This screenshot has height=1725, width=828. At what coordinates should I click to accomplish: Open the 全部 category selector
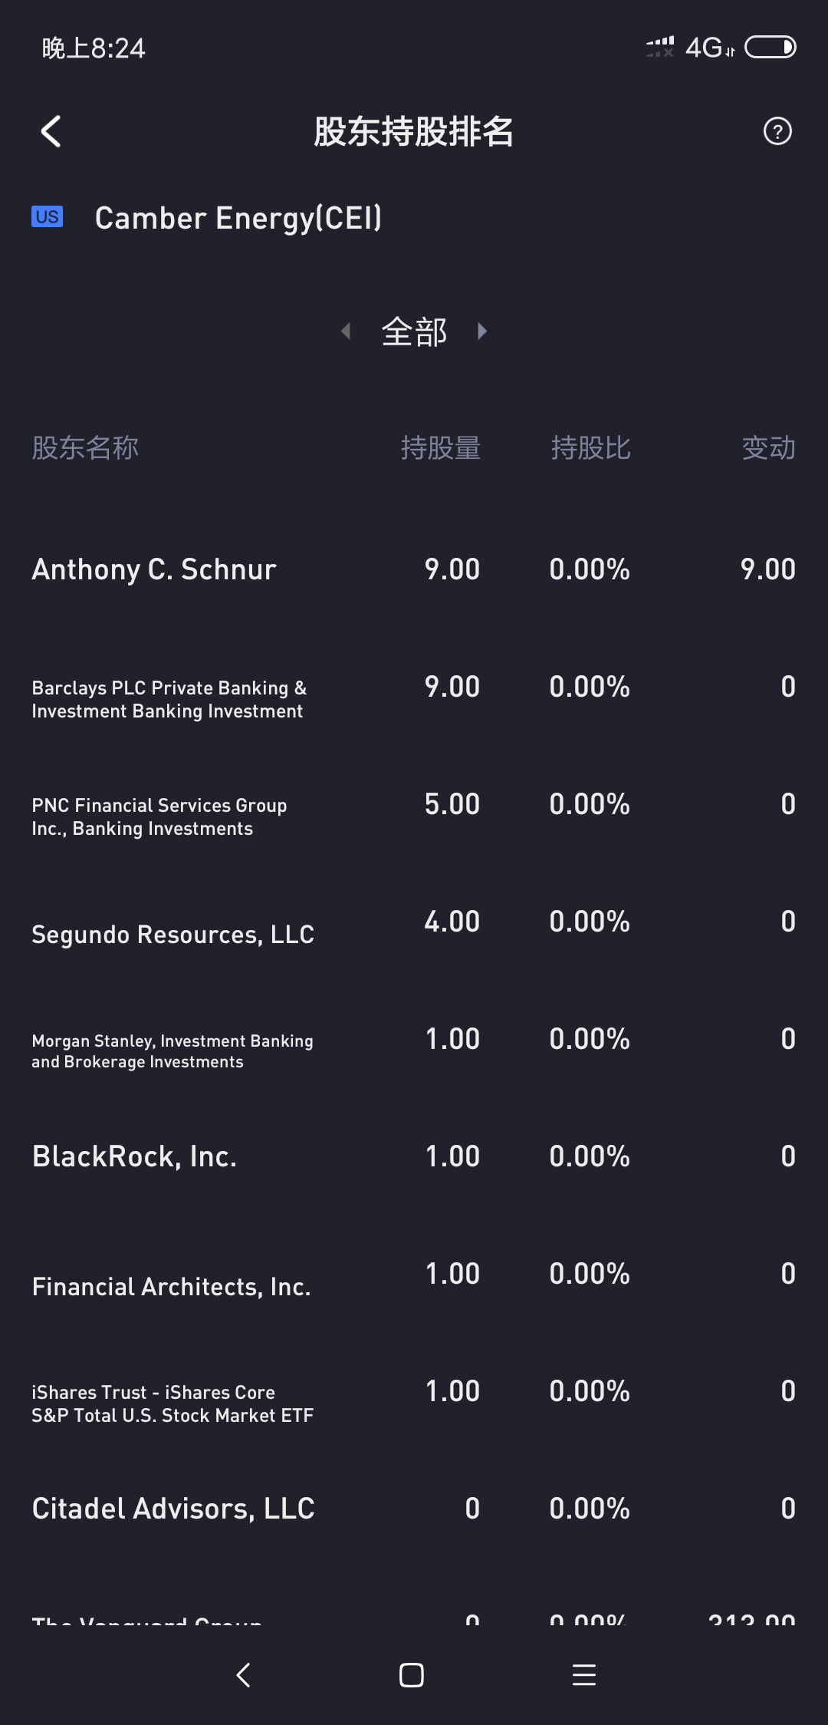(x=414, y=331)
